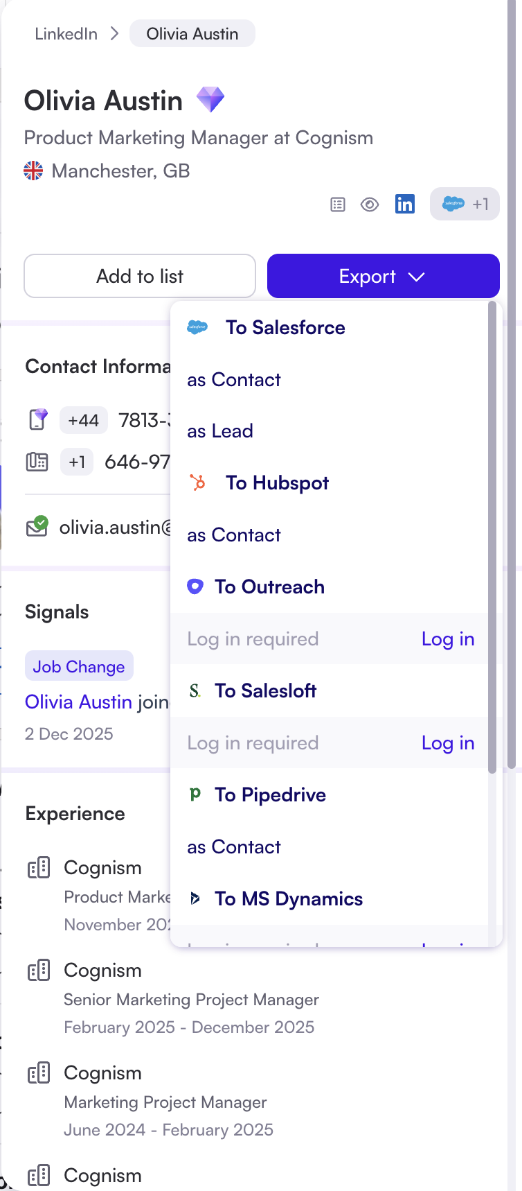Screen dimensions: 522x1191
Task: Expand the Export dropdown button
Action: (383, 276)
